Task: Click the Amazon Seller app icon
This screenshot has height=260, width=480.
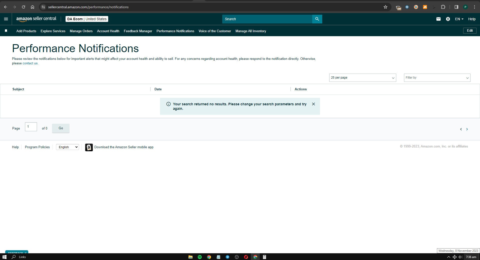Action: click(x=89, y=147)
